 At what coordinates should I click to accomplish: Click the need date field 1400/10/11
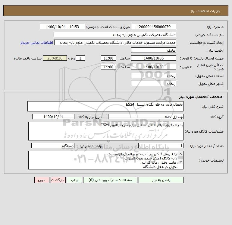click(x=53, y=117)
